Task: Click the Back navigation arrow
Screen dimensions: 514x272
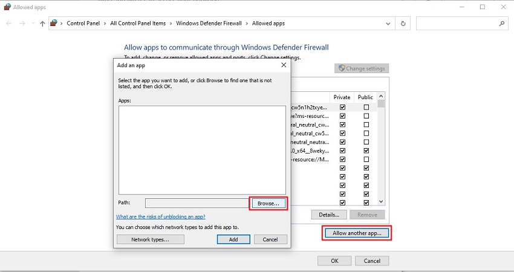Action: 9,24
